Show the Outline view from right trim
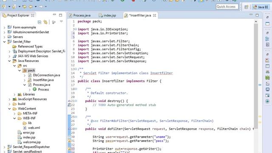This screenshot has width=272, height=153. pos(267,39)
